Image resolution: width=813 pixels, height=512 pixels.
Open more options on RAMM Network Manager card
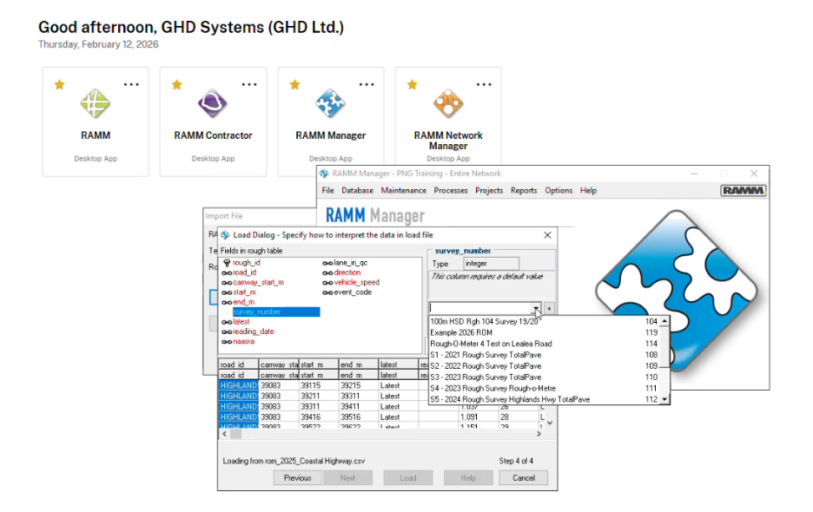coord(484,84)
